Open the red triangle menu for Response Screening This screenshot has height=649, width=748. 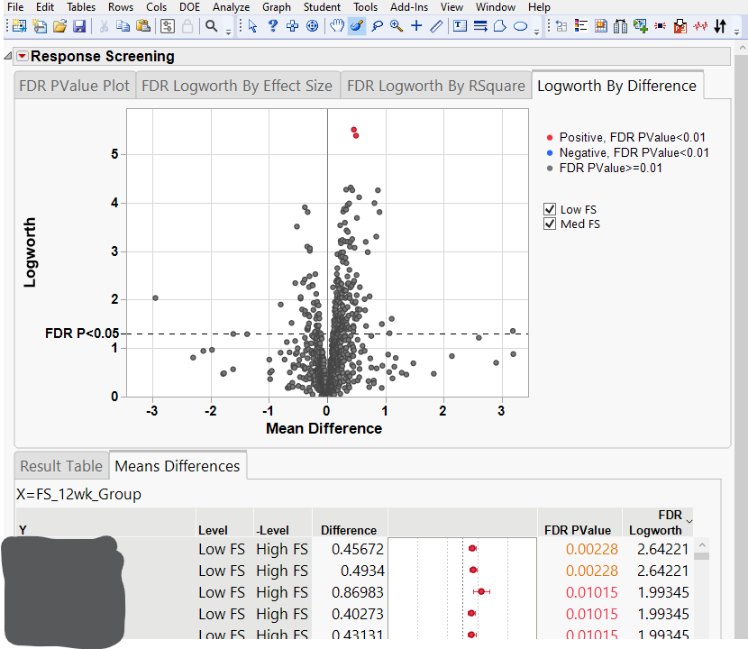point(21,56)
